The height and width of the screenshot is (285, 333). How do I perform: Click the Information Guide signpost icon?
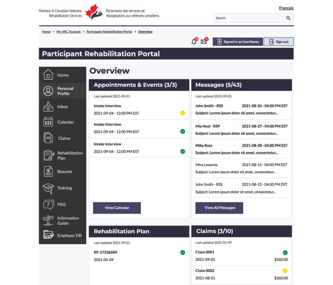coord(48,220)
